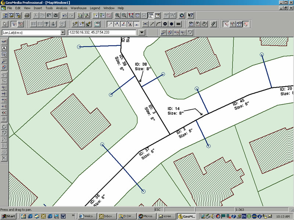Image resolution: width=294 pixels, height=220 pixels.
Task: Expand the arrow beside the coordinate readout
Action: pos(142,32)
